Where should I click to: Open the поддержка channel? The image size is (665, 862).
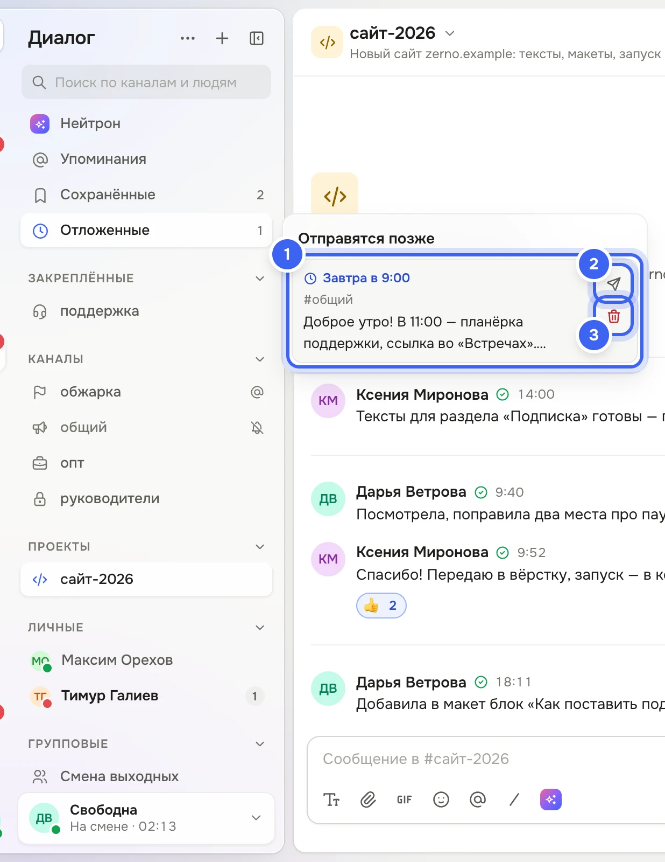pos(146,311)
